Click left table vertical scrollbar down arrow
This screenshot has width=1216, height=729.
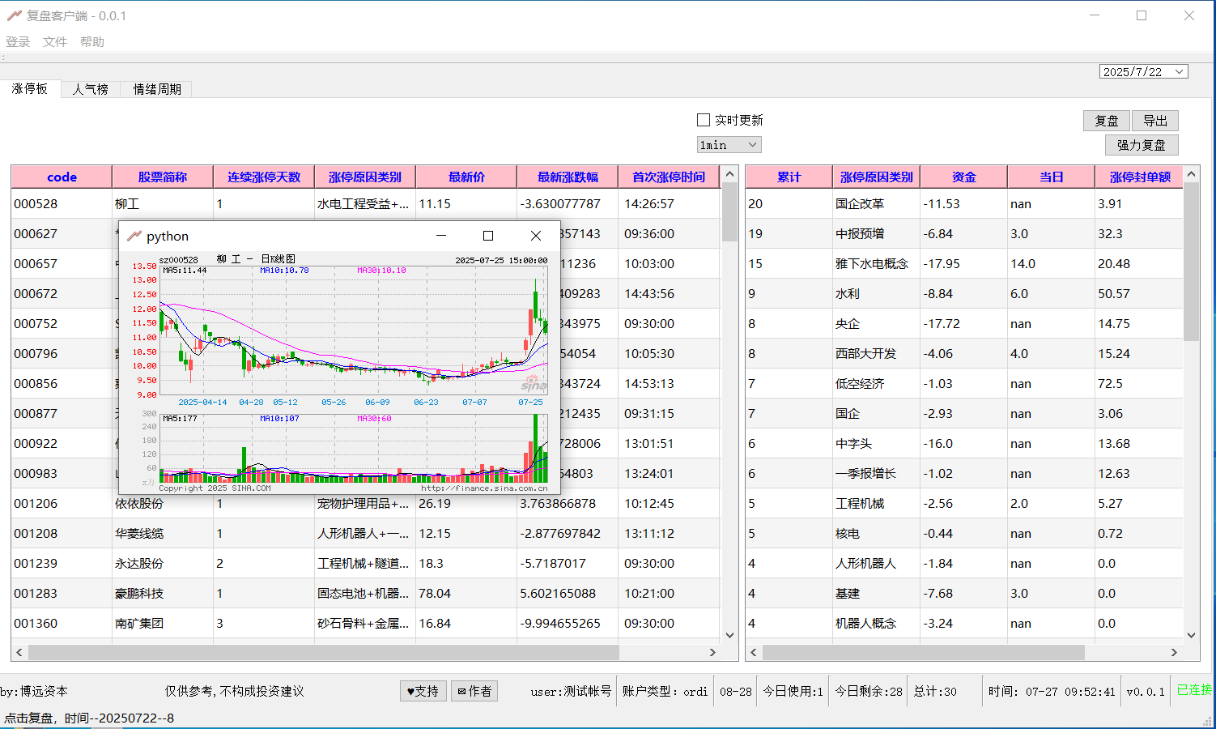click(x=729, y=636)
